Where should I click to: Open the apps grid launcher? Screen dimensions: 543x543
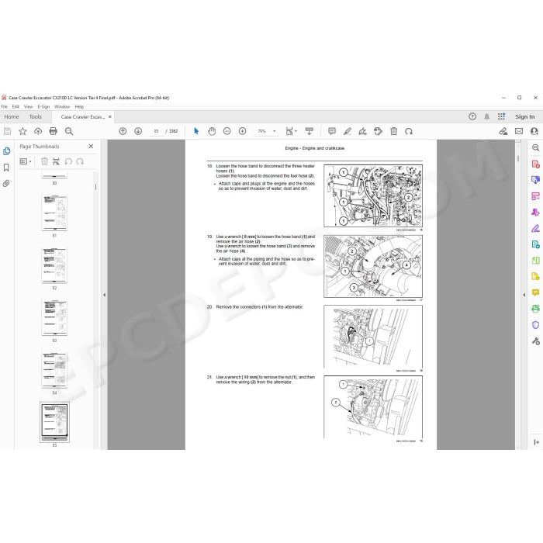[x=501, y=116]
